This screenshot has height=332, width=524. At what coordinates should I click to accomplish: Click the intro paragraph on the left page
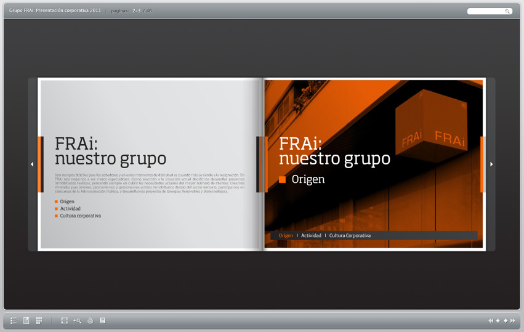150,183
